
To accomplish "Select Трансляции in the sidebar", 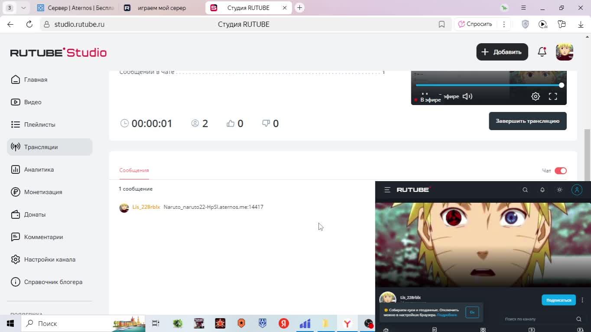I will pos(50,147).
